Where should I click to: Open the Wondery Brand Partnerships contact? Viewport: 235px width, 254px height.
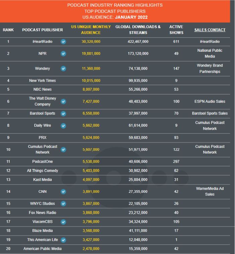point(210,69)
